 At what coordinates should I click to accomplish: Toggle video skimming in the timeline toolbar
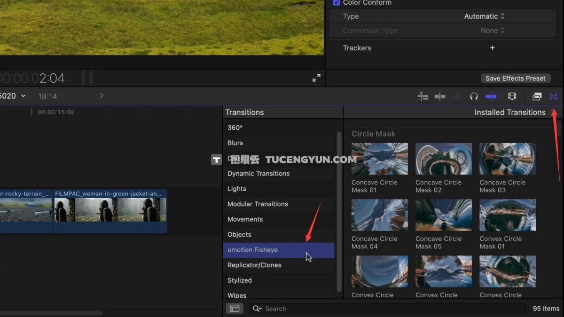440,96
